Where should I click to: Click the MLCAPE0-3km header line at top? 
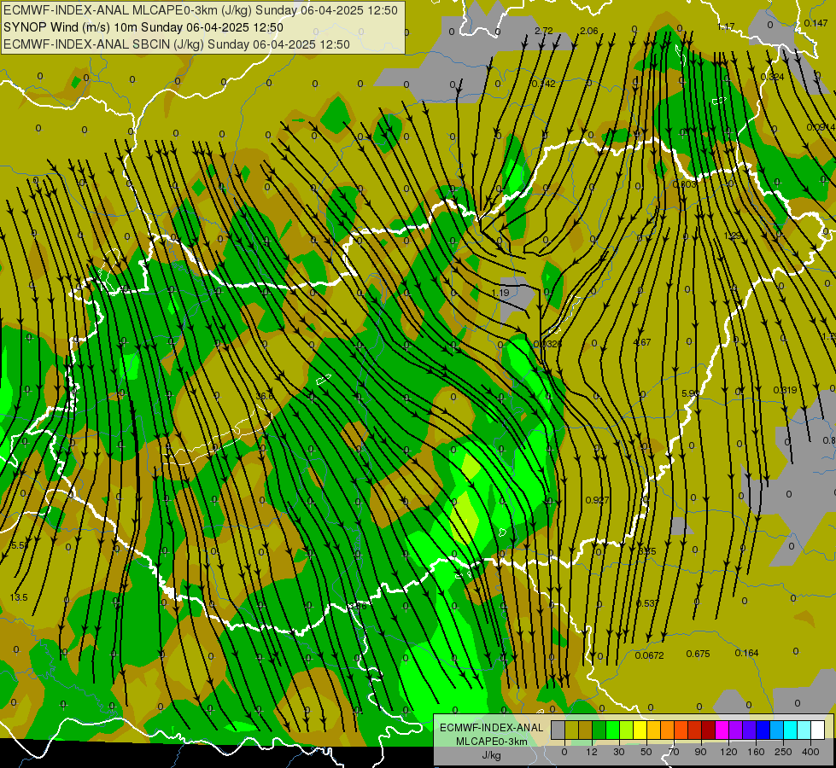point(201,10)
